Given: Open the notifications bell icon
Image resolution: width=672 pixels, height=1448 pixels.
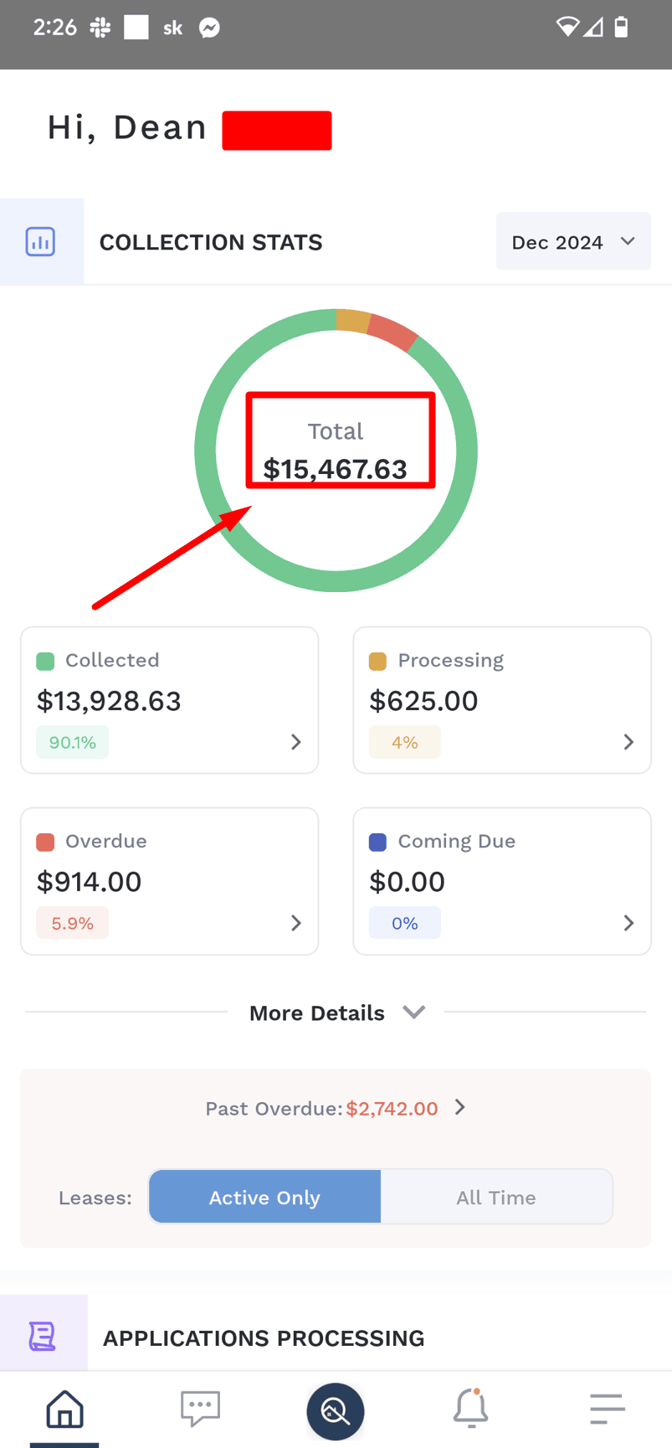Looking at the screenshot, I should [x=471, y=1408].
